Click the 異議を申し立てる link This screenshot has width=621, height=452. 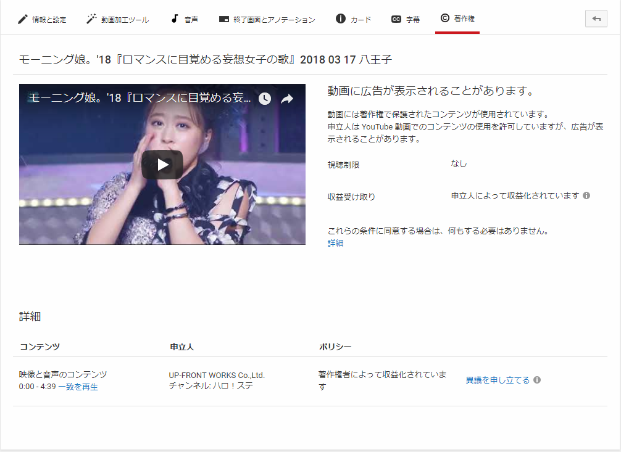pos(498,380)
